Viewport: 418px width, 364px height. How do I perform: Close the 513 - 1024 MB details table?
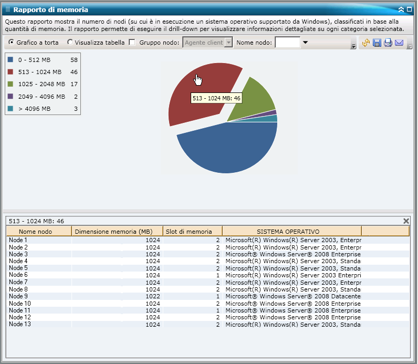click(x=405, y=221)
